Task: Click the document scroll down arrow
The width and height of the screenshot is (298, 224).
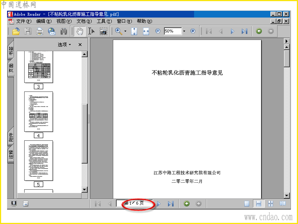Action: pos(286,195)
